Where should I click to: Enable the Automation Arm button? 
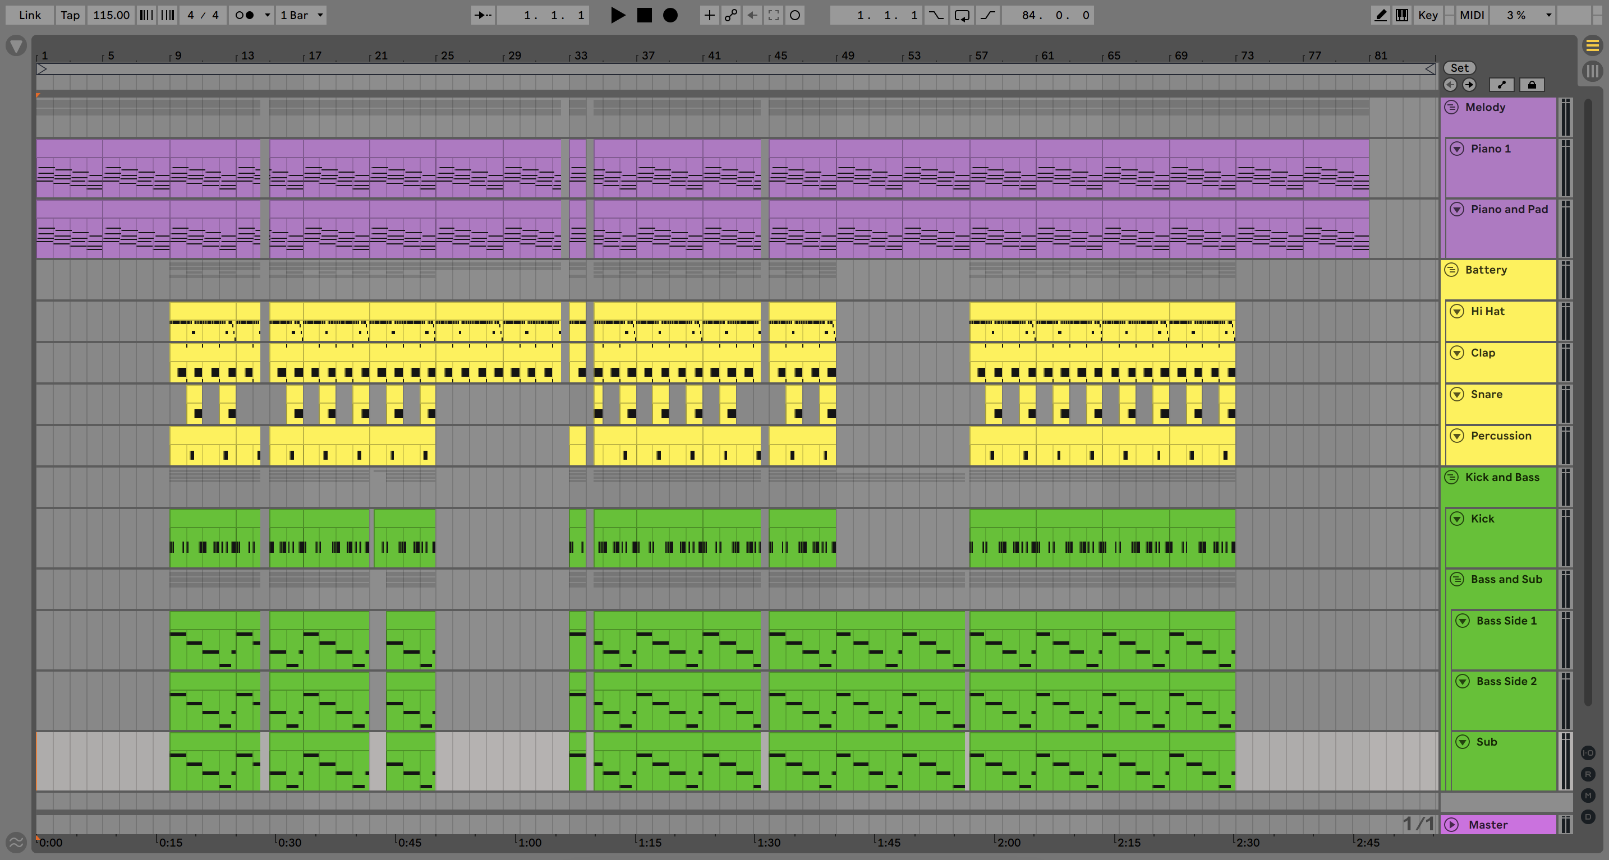[x=731, y=15]
